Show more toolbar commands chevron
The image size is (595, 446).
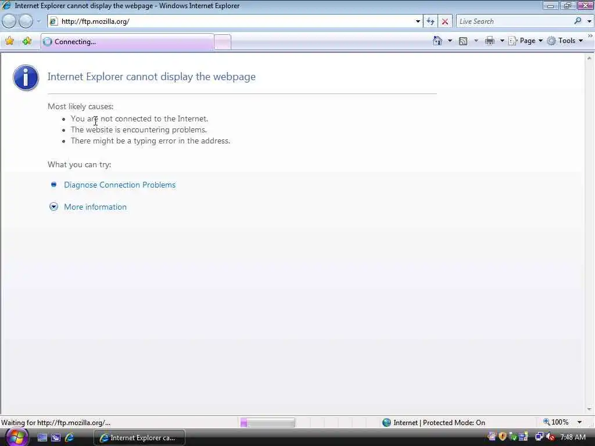click(590, 35)
